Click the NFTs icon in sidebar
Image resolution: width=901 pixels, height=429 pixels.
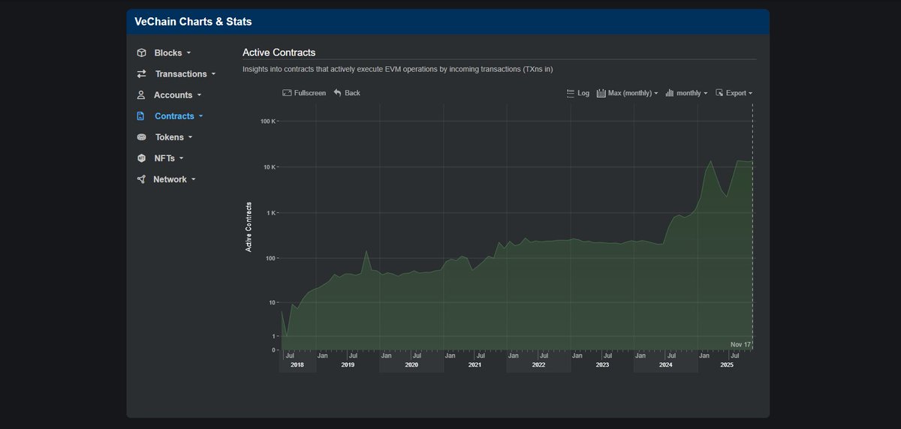click(141, 158)
